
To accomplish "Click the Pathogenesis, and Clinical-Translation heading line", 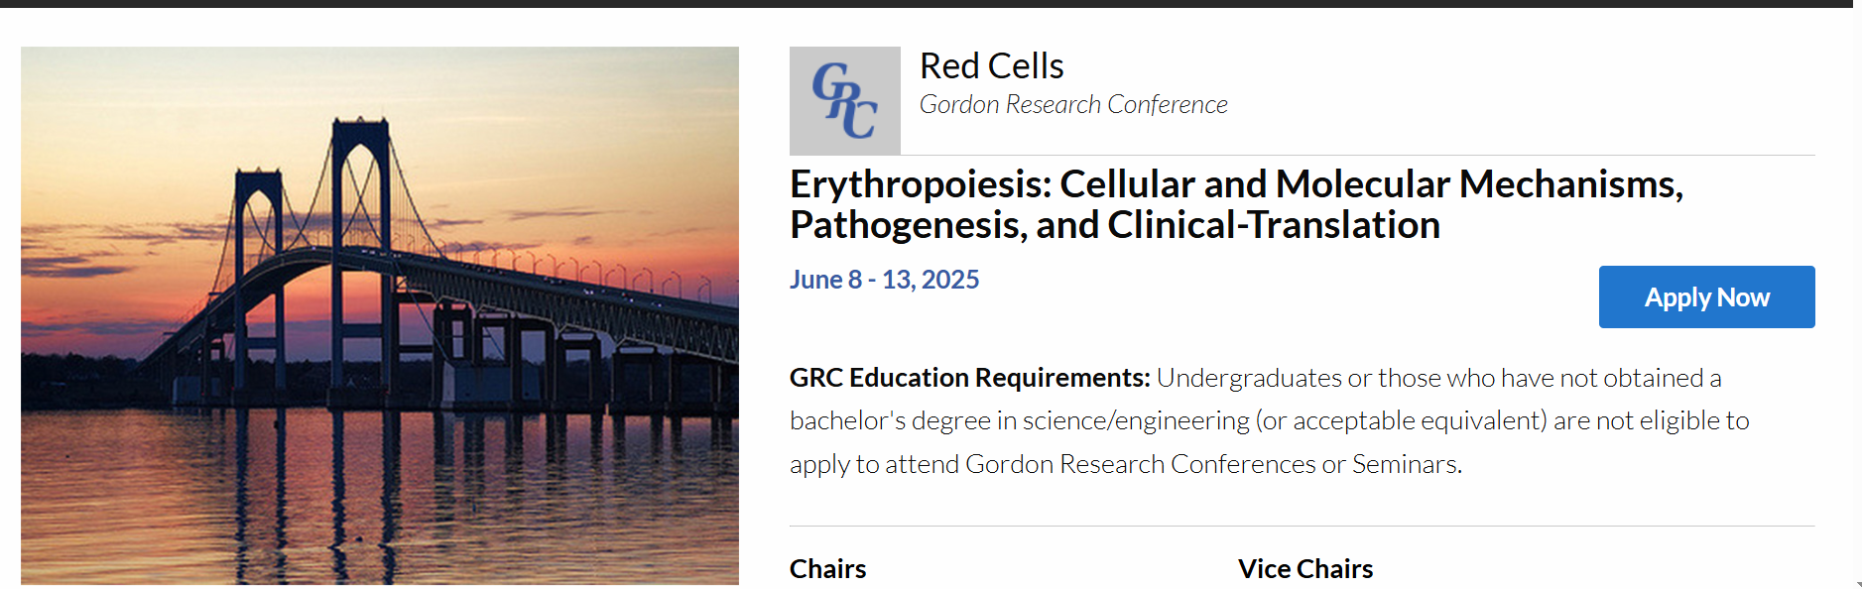I will tap(1114, 225).
